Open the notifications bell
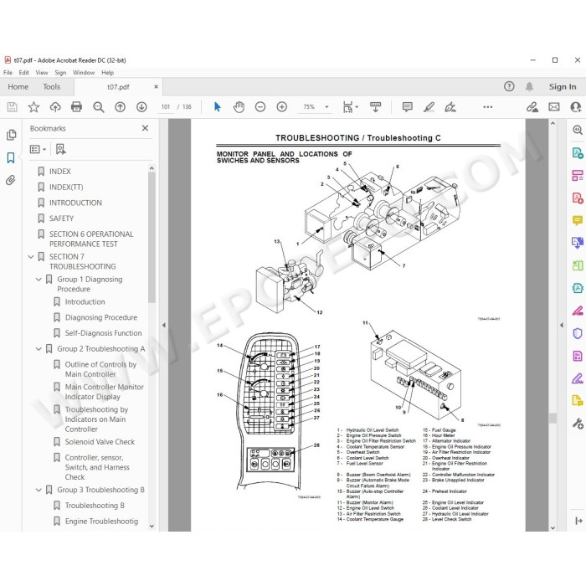The image size is (586, 586). 529,87
